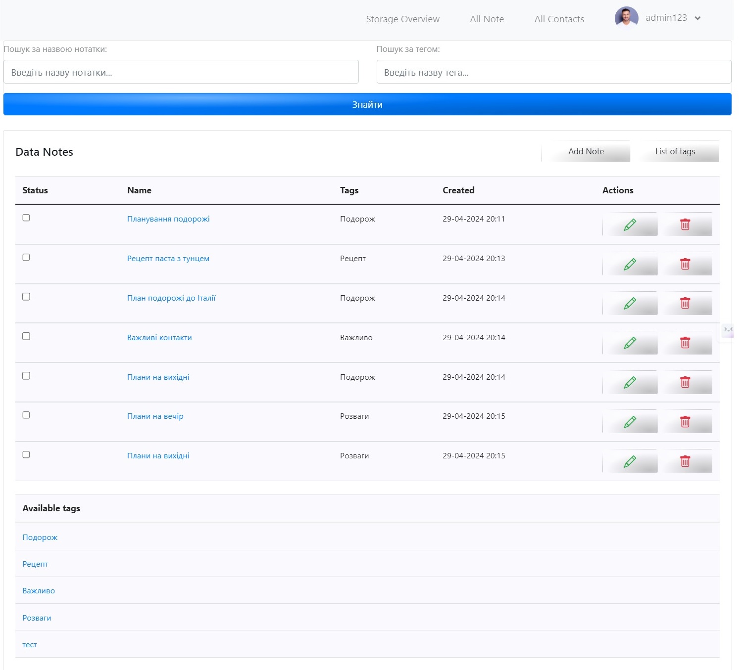Viewport: 741px width, 670px height.
Task: Click the Add Note button
Action: click(x=586, y=151)
